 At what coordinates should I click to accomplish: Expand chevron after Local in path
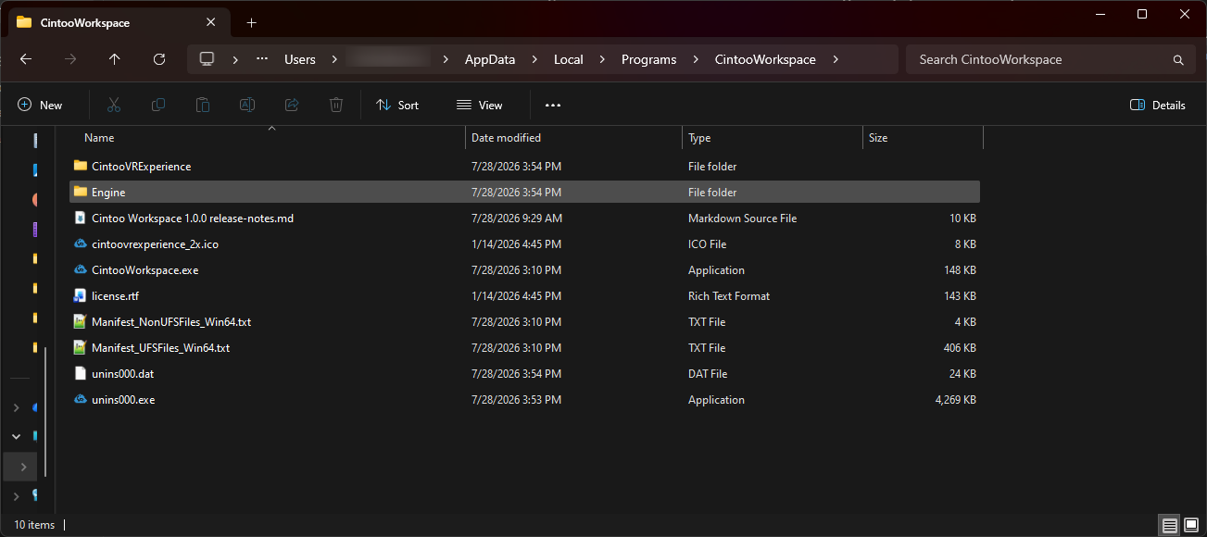pyautogui.click(x=602, y=59)
